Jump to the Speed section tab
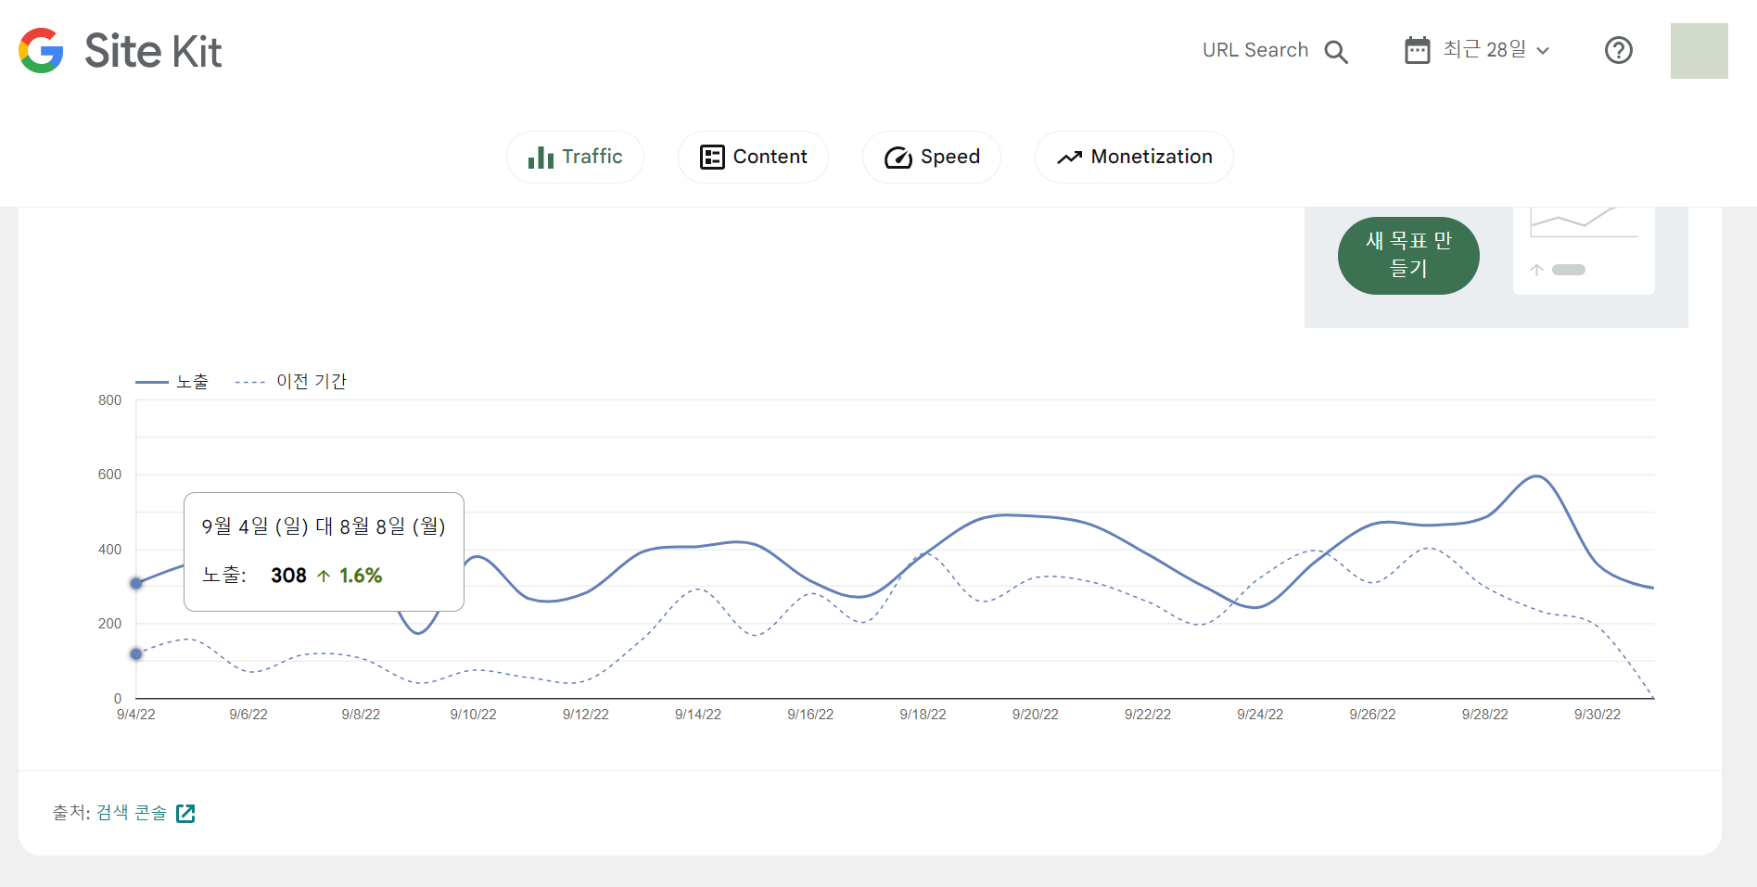1757x887 pixels. coord(932,157)
